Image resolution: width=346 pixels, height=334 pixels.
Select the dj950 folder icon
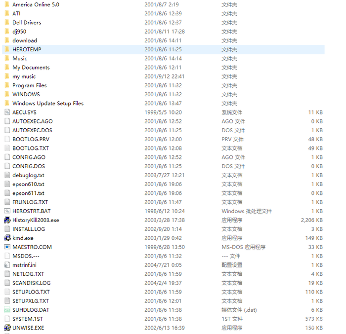7,32
